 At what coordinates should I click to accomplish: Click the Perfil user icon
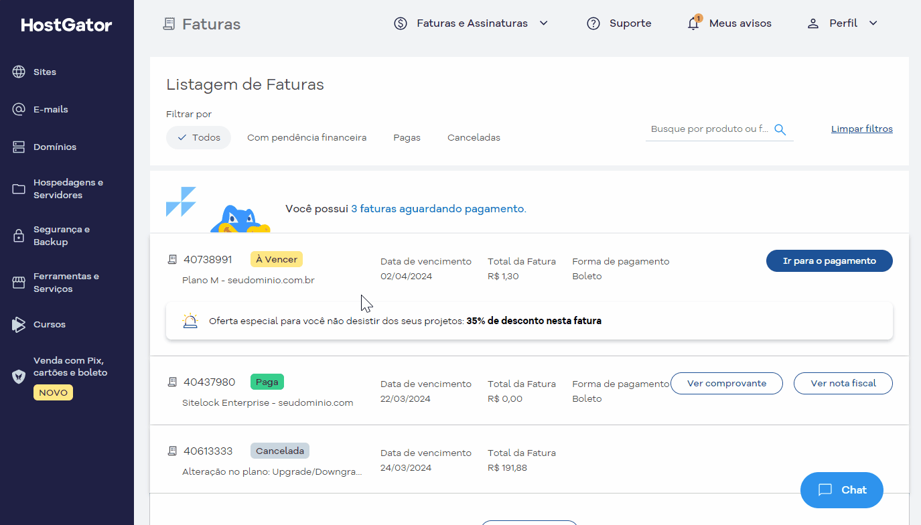(x=813, y=23)
